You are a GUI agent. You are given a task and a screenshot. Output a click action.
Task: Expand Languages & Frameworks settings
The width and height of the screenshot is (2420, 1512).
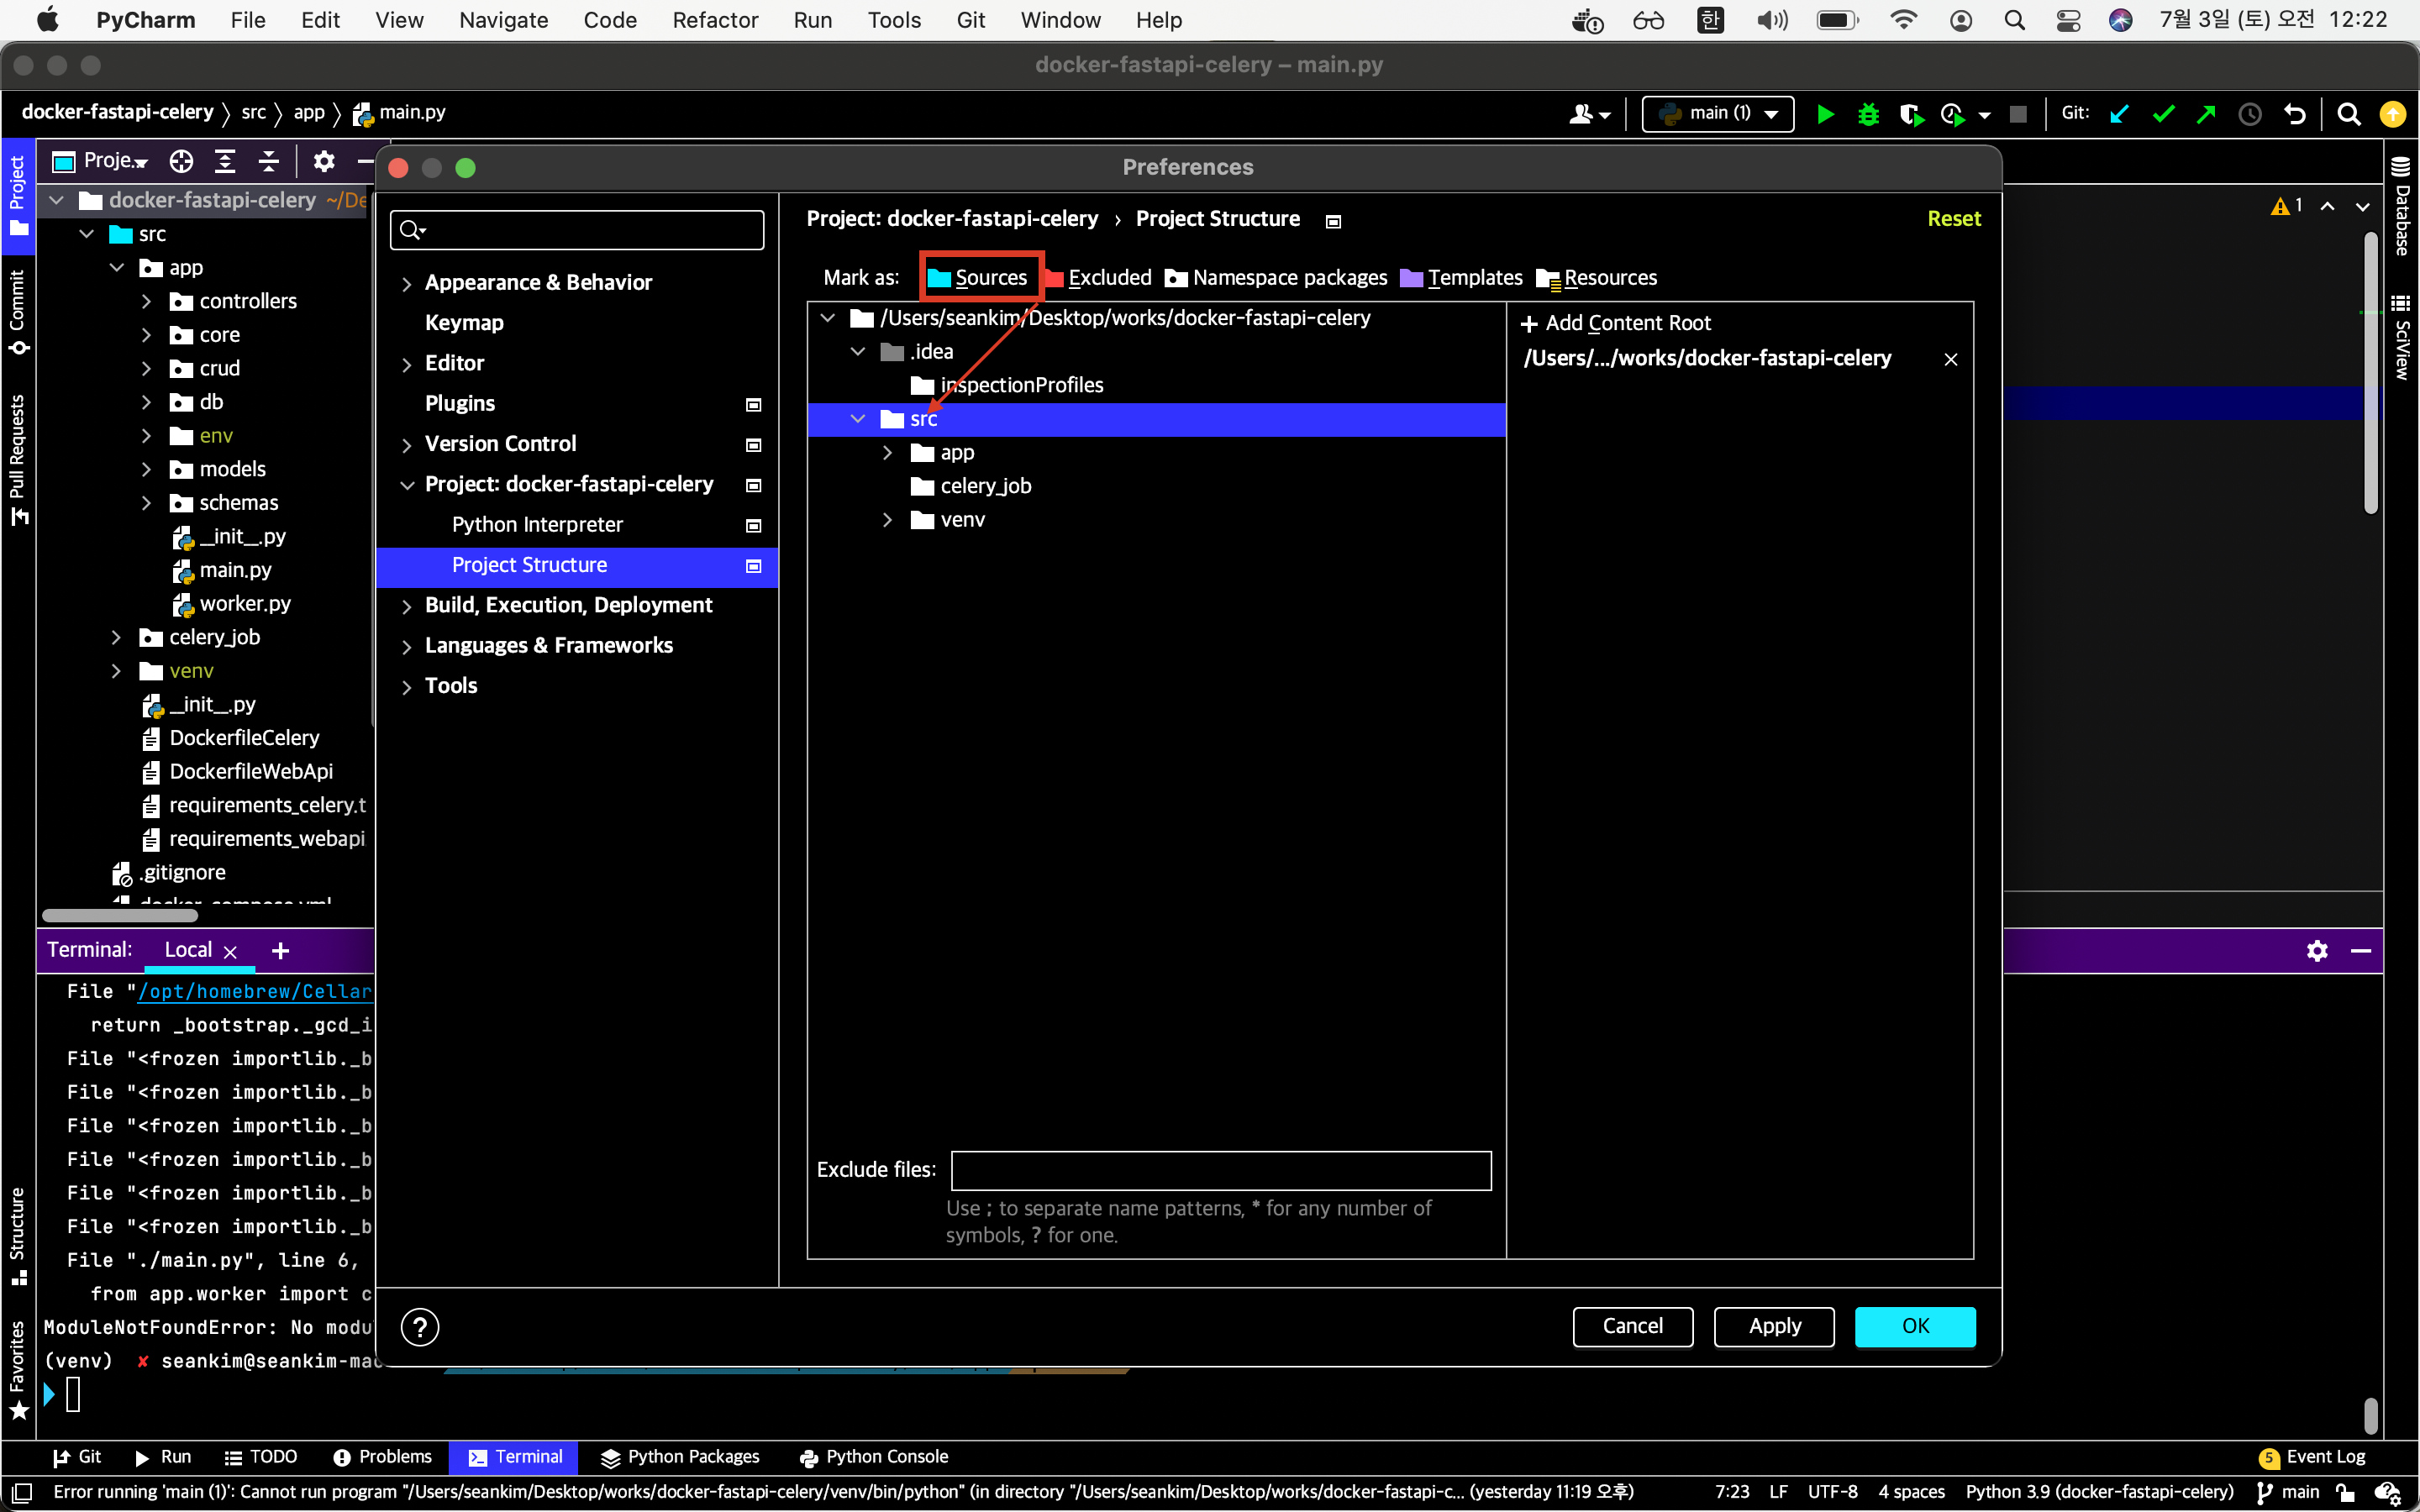point(406,647)
